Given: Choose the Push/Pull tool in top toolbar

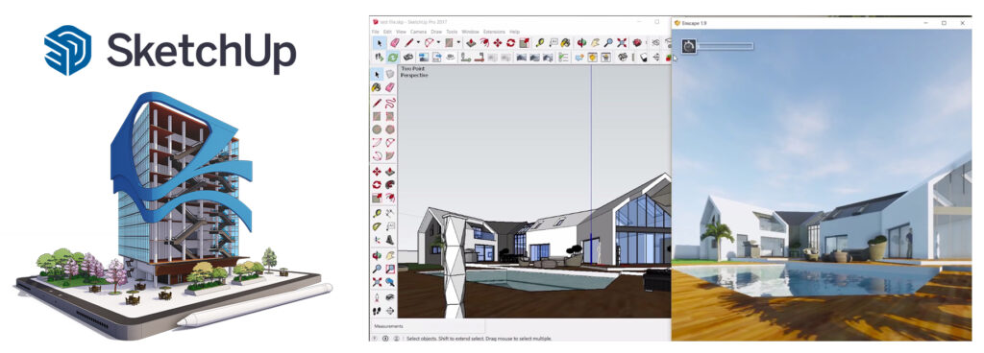Looking at the screenshot, I should coord(471,42).
